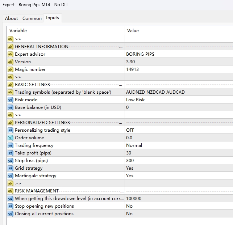Select 'Base balance (in USD)' variable name

[38, 107]
